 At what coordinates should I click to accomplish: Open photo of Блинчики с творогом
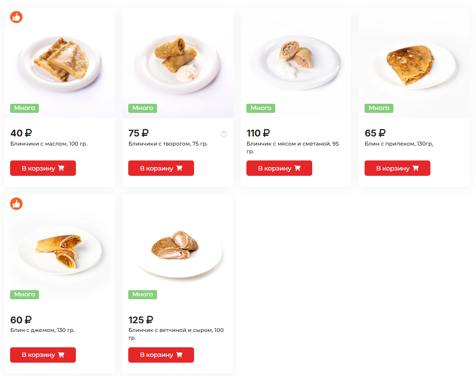pos(178,60)
